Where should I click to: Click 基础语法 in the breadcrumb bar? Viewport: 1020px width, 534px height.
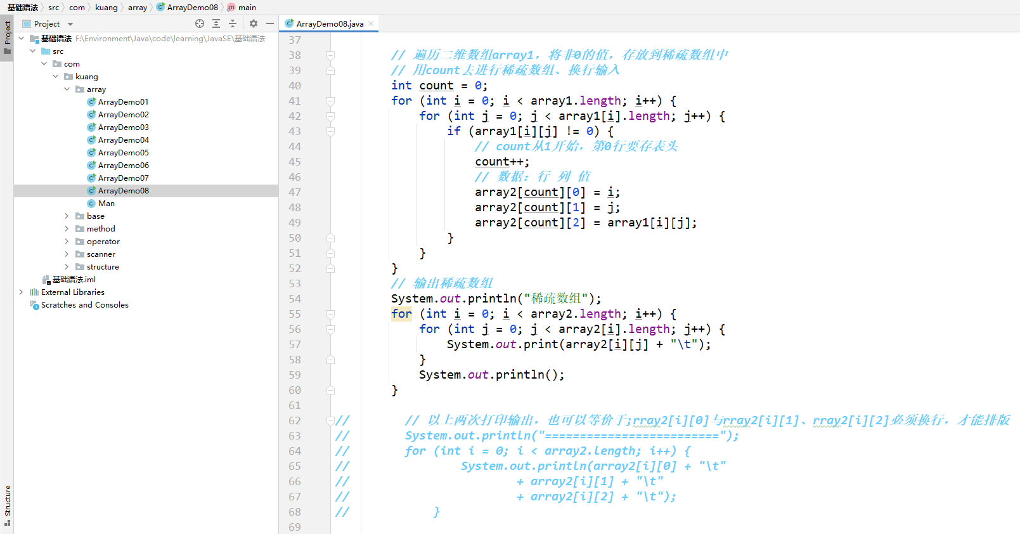point(23,8)
